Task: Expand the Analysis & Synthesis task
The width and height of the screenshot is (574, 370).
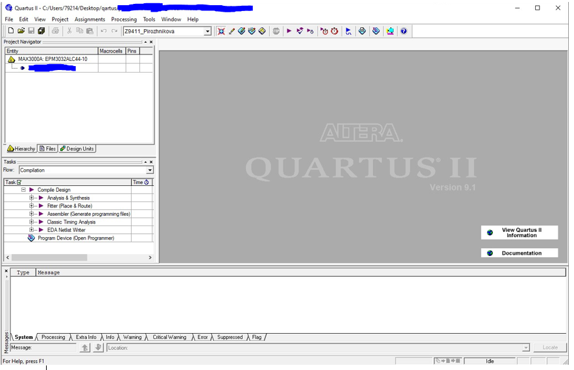Action: click(32, 198)
